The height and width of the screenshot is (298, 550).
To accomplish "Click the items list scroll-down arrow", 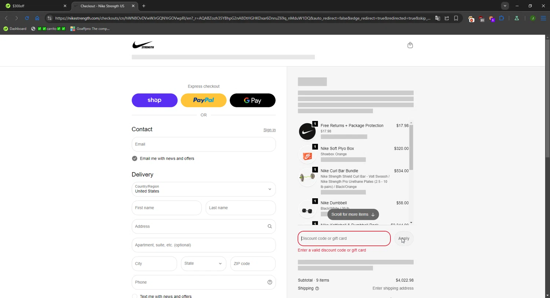I will [x=411, y=222].
